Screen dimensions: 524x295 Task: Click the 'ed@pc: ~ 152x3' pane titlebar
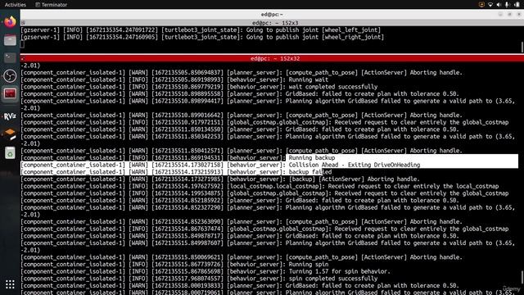click(272, 23)
